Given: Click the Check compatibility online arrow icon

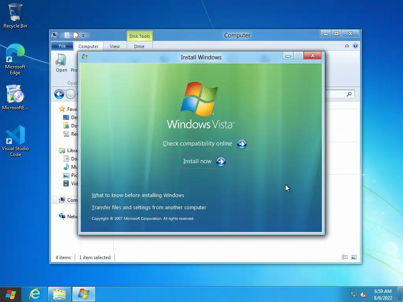Looking at the screenshot, I should [242, 144].
